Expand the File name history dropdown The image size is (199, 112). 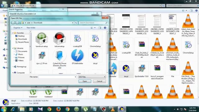point(75,77)
